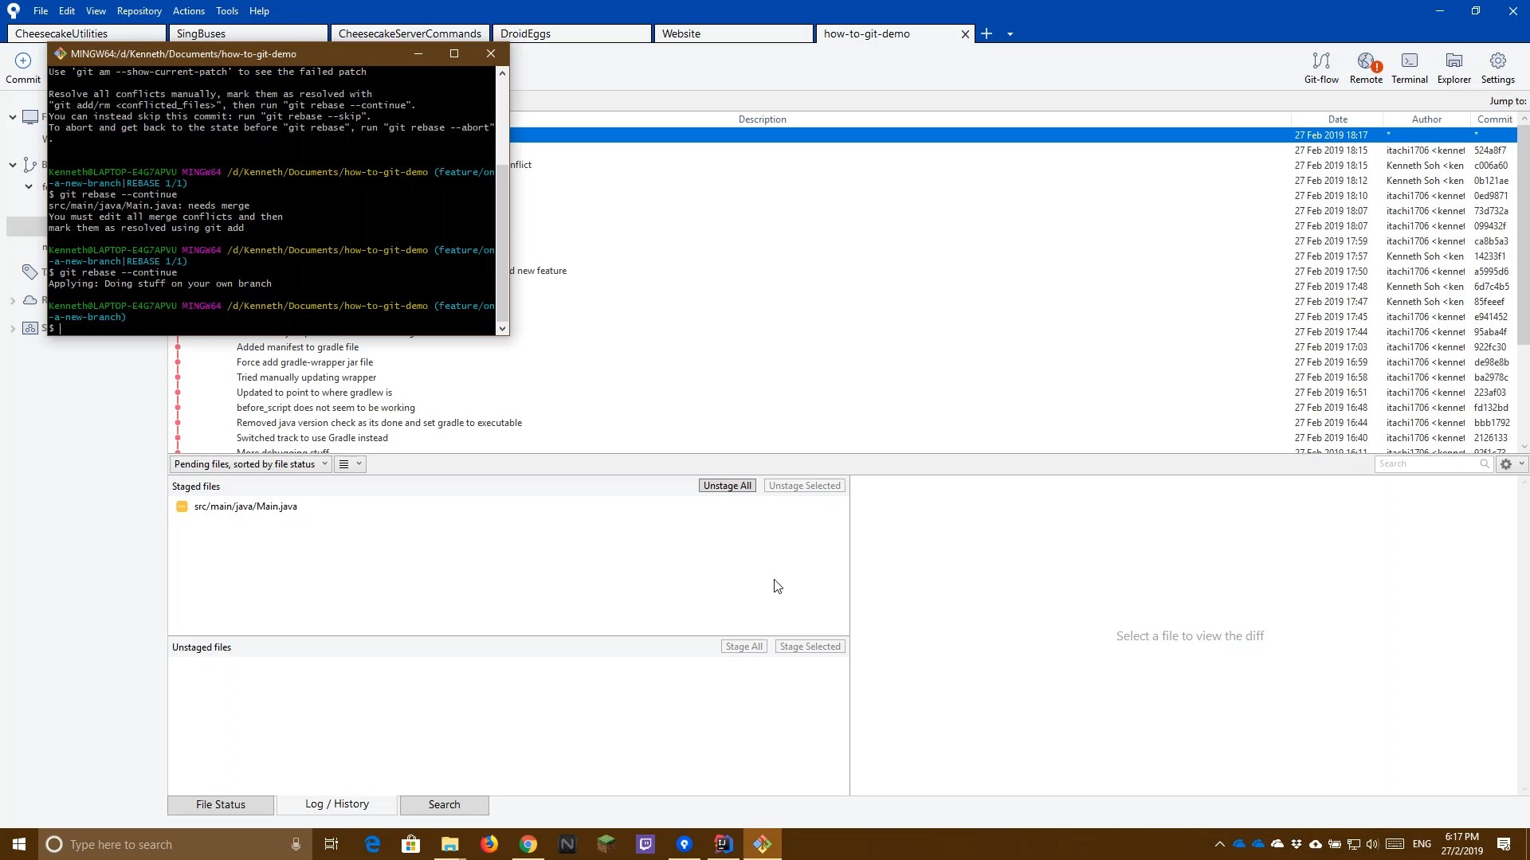Image resolution: width=1530 pixels, height=860 pixels.
Task: Click the Commit toolbar button
Action: click(x=23, y=68)
